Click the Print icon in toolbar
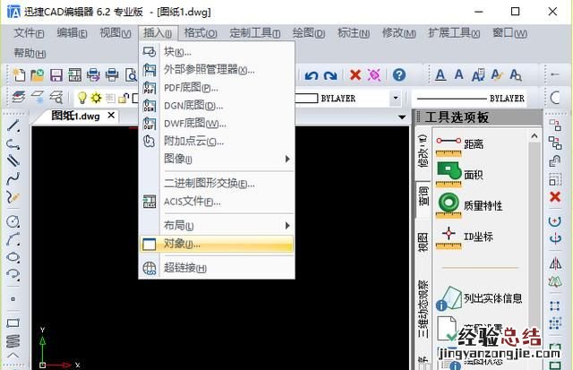The width and height of the screenshot is (573, 370). click(111, 75)
